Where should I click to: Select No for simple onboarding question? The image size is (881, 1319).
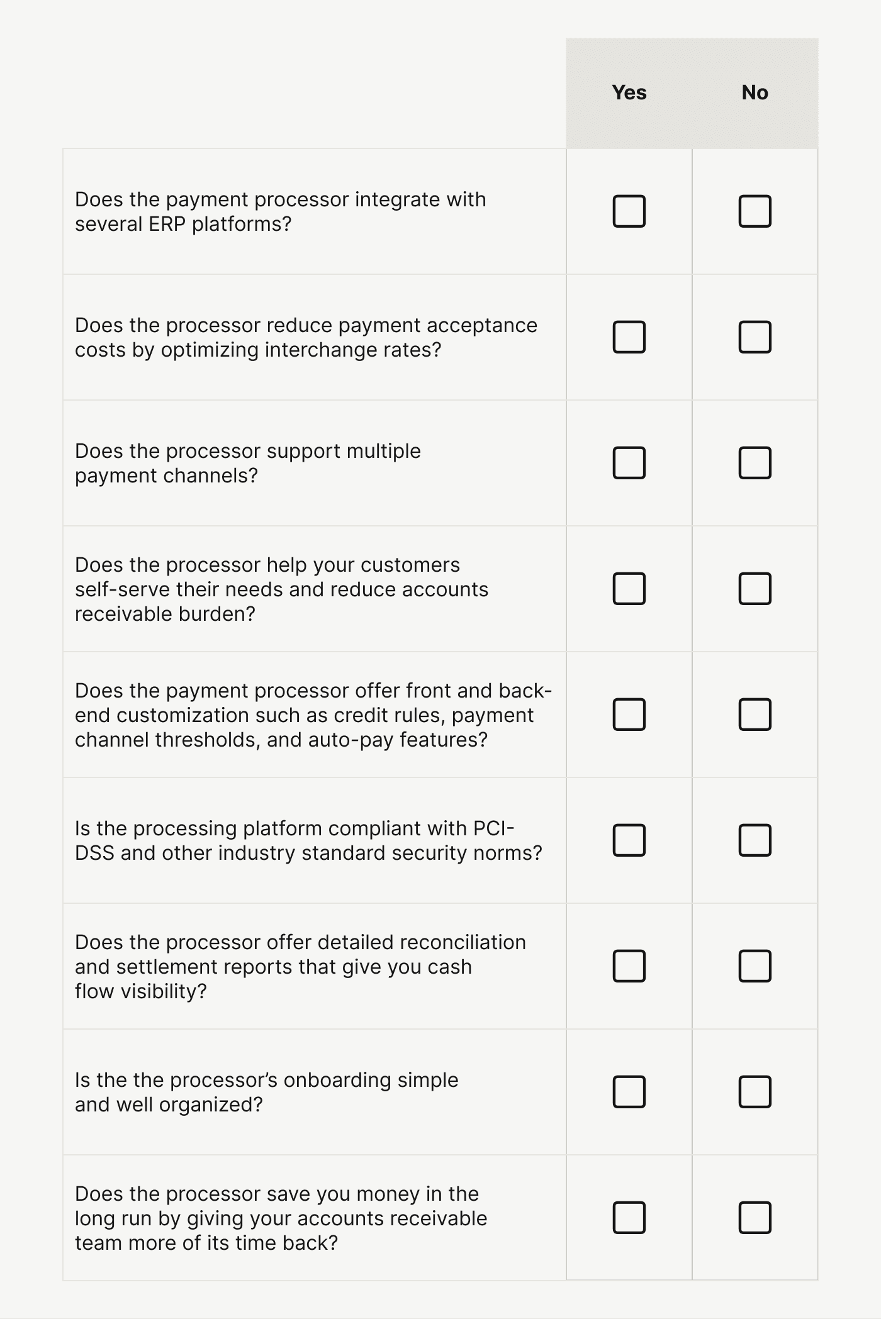755,1092
